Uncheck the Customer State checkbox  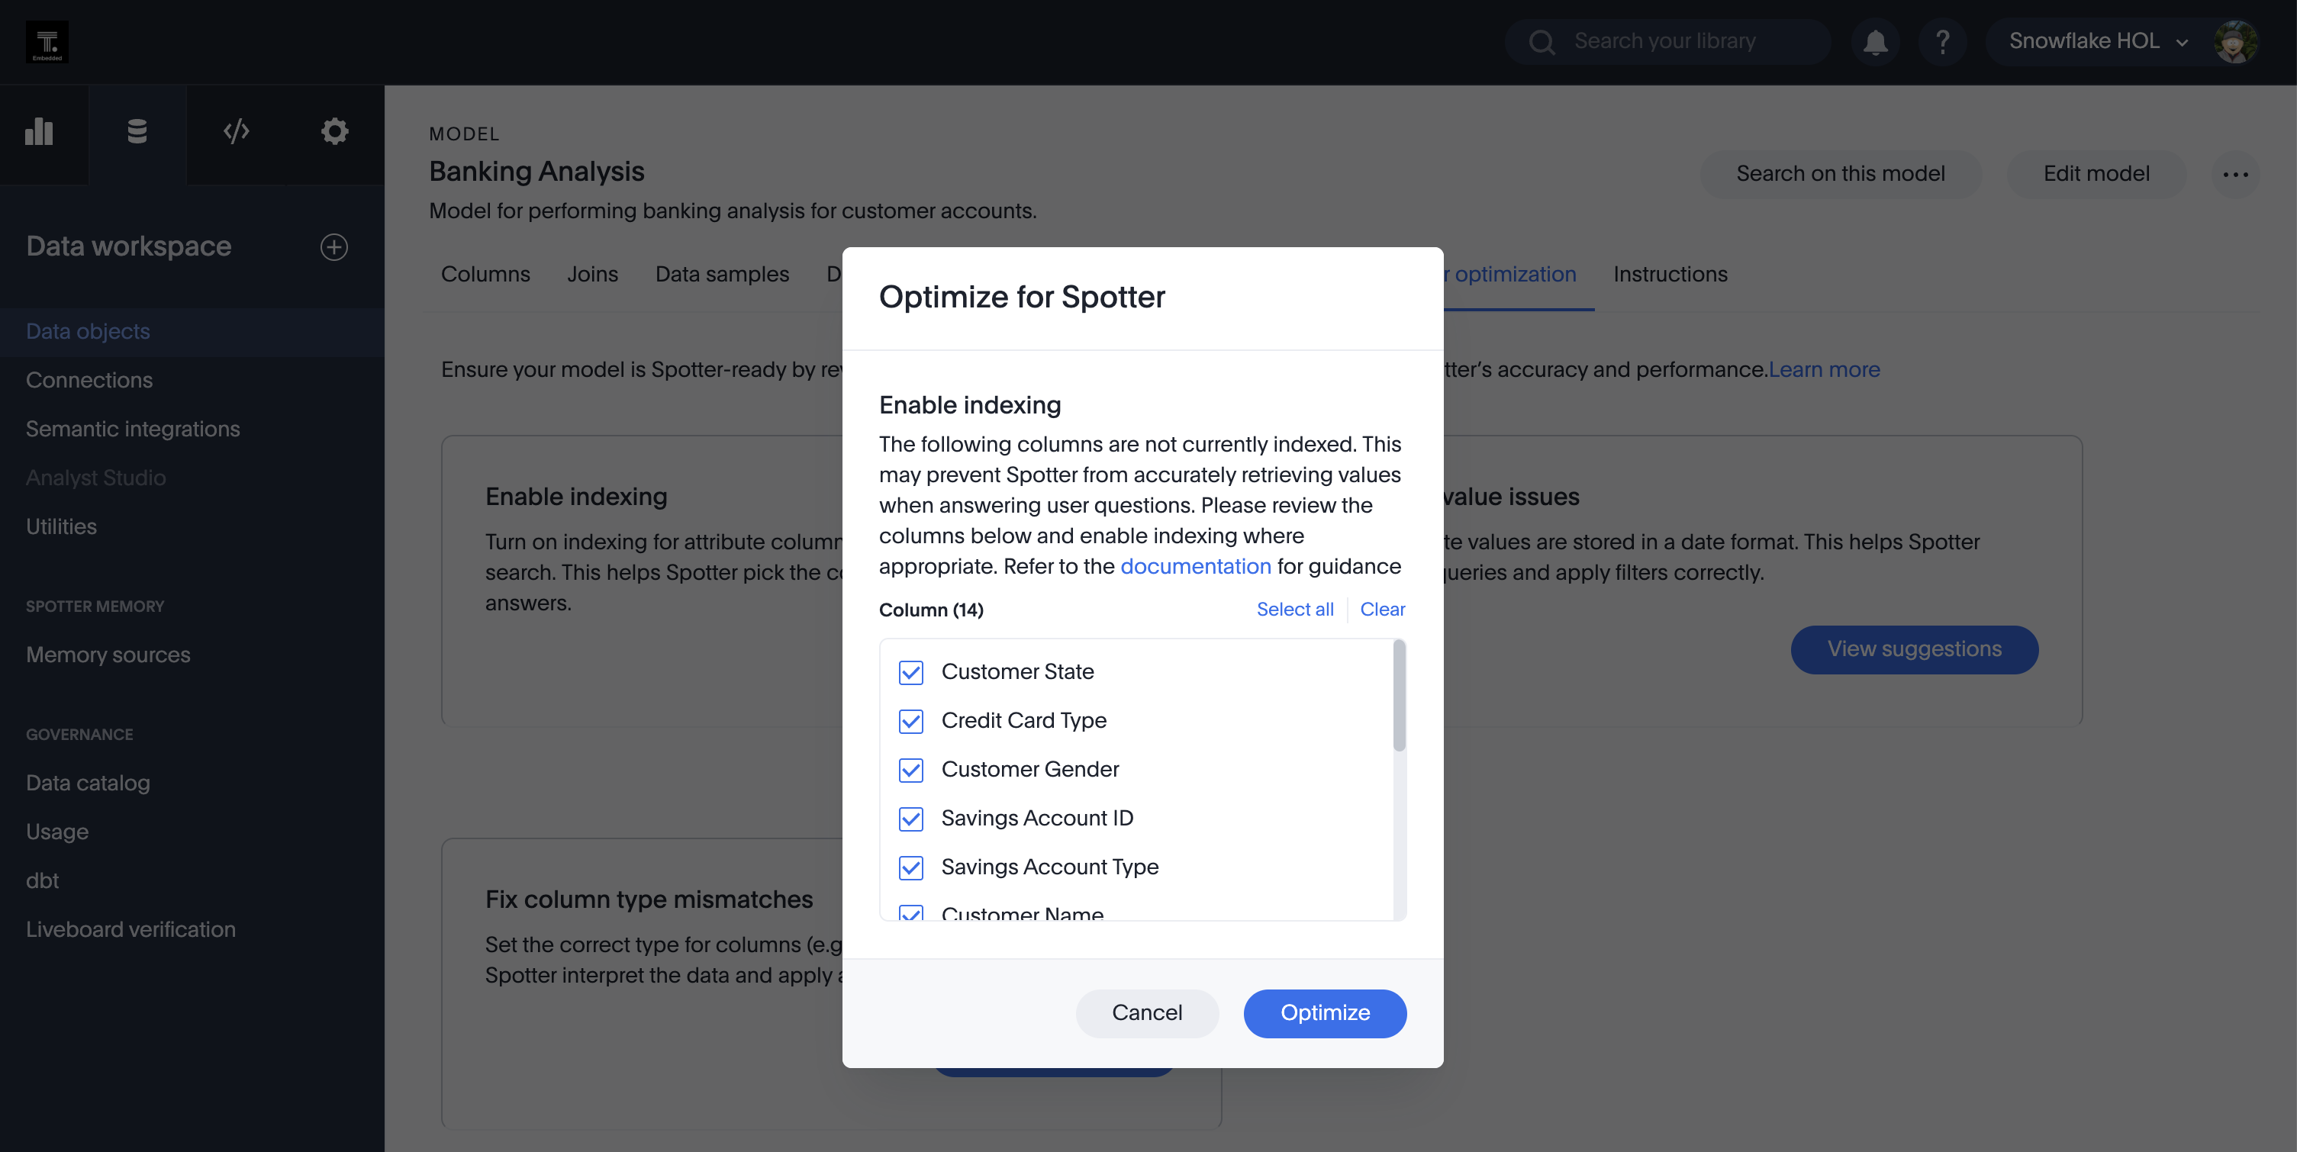pyautogui.click(x=910, y=672)
